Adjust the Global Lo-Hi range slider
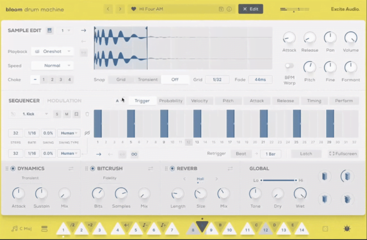367x240 pixels. coord(278,180)
